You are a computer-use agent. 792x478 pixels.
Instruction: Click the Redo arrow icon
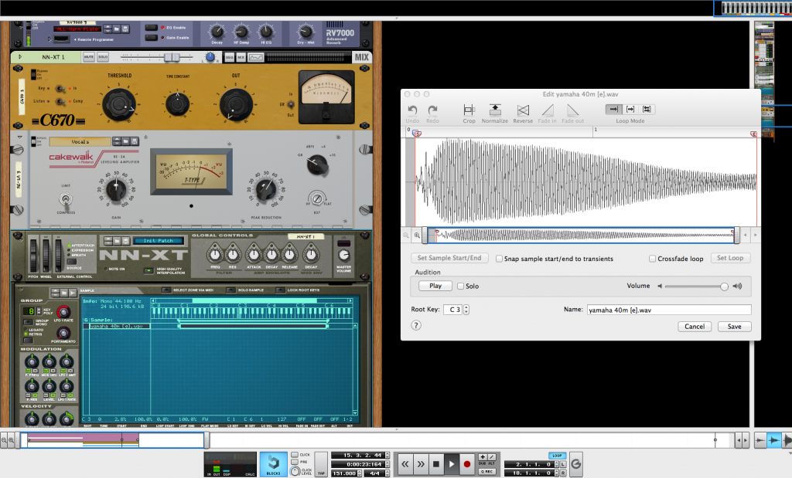click(x=432, y=110)
